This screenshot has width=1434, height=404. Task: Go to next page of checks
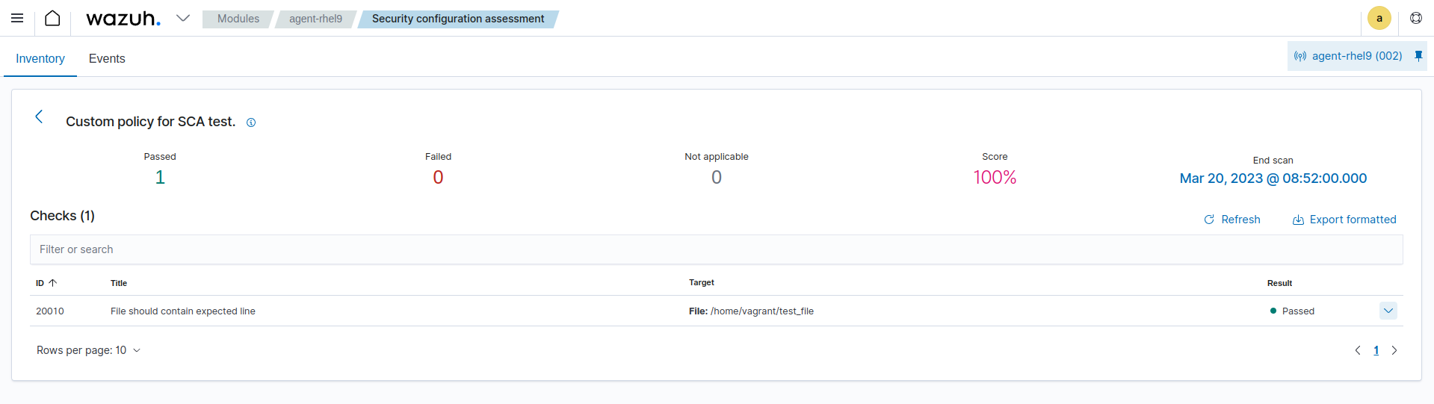[x=1394, y=350]
